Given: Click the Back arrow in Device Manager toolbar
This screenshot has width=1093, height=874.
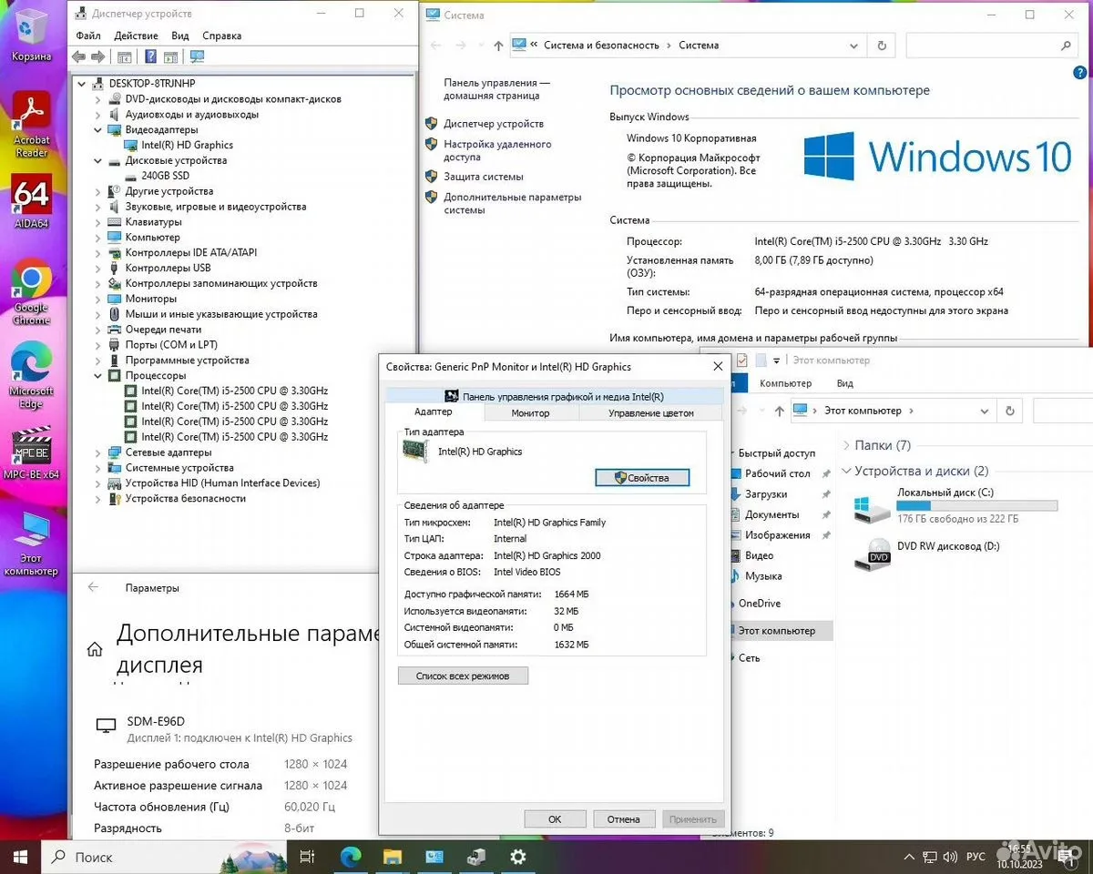Looking at the screenshot, I should tap(79, 56).
